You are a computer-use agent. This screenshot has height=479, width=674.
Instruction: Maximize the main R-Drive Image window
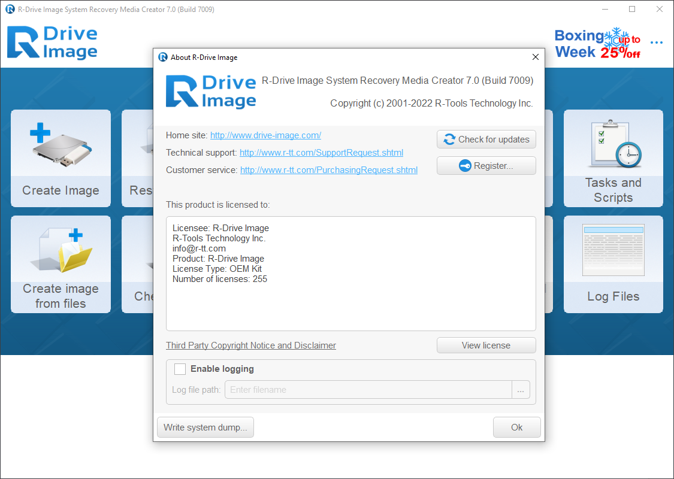[x=632, y=9]
